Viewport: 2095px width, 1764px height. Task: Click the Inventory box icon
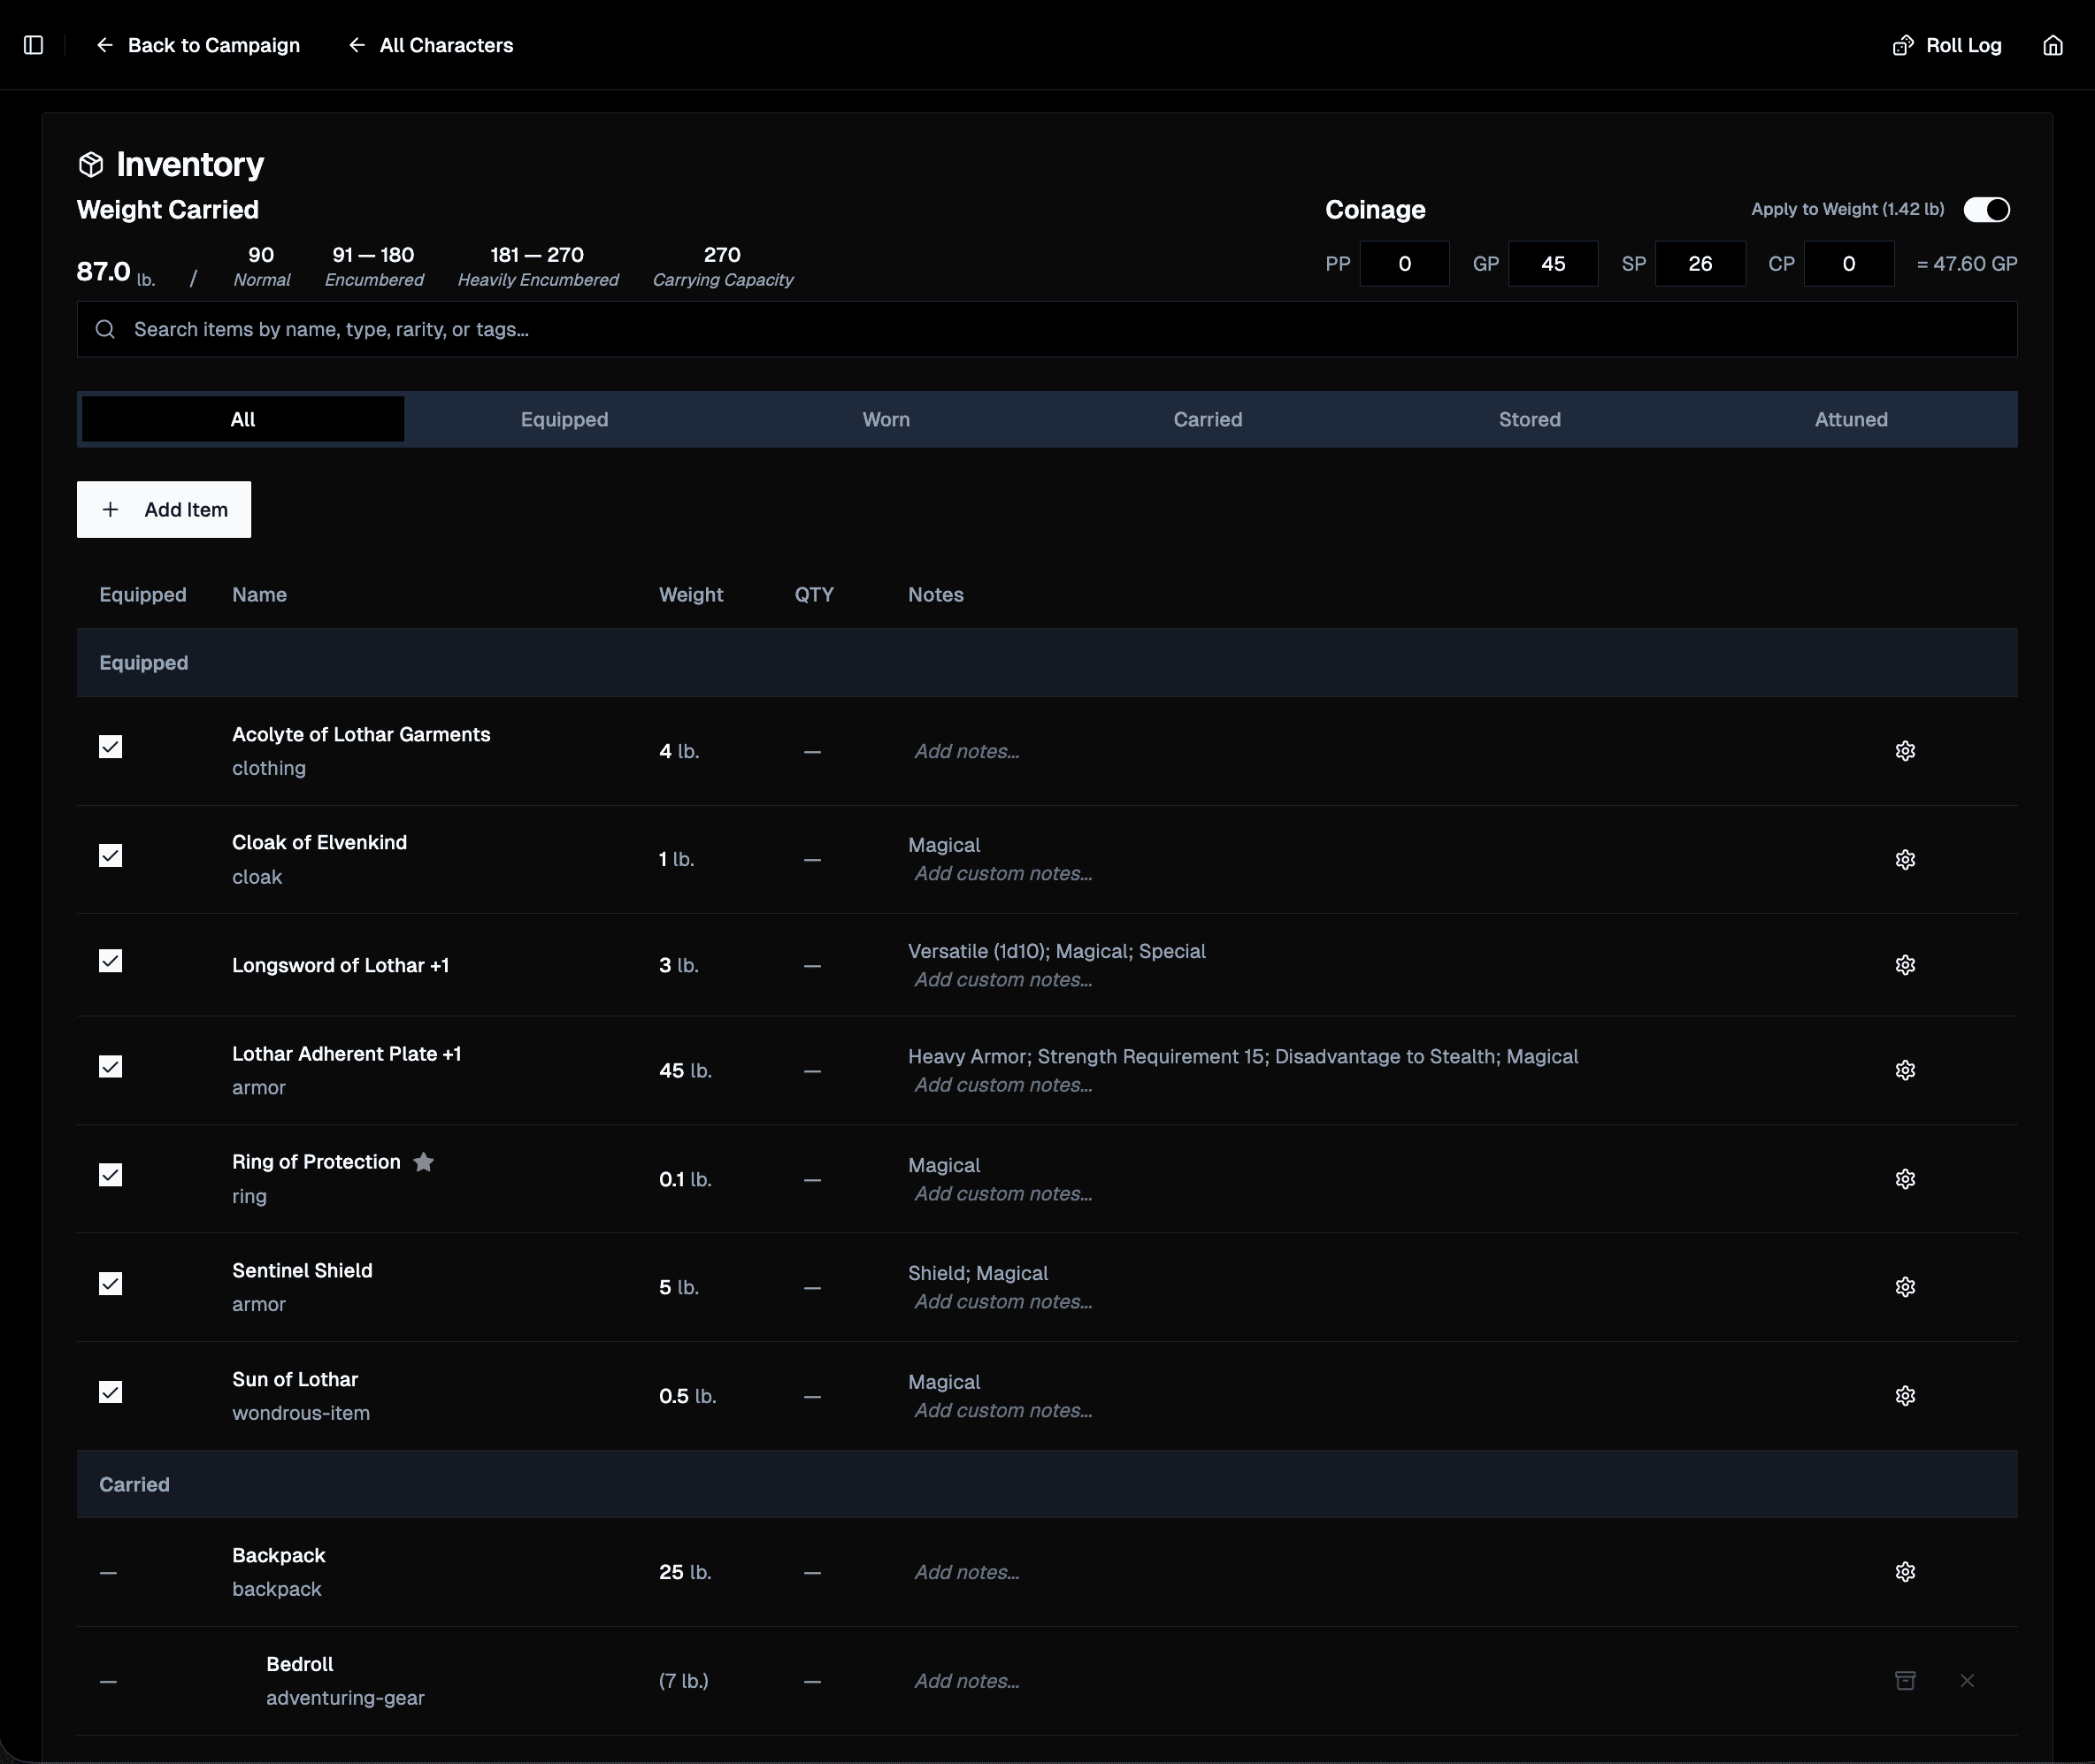tap(91, 164)
